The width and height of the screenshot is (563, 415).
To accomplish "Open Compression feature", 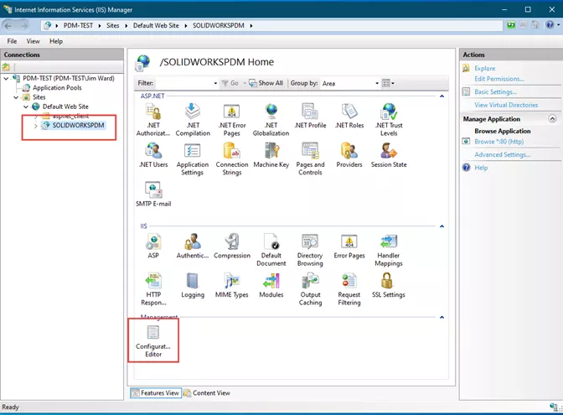I will 232,246.
